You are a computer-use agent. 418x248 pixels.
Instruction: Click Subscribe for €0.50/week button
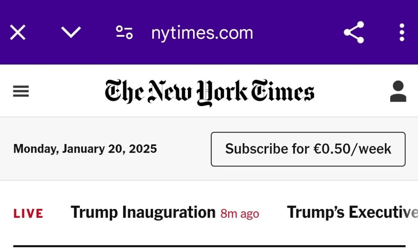(x=308, y=149)
